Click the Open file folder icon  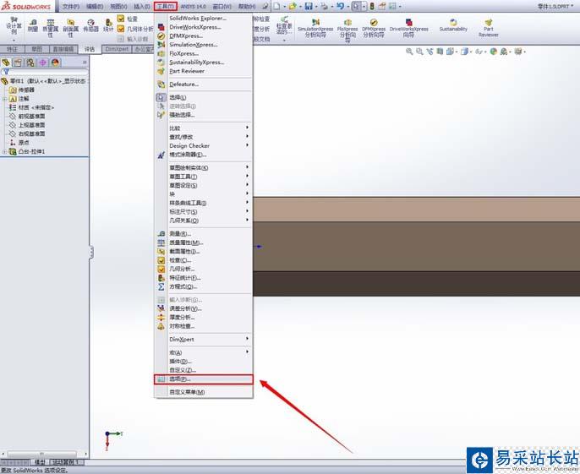pos(293,6)
